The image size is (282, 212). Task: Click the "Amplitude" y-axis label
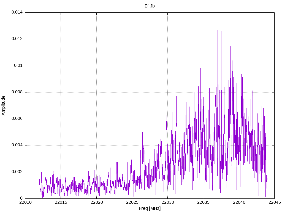[3, 105]
